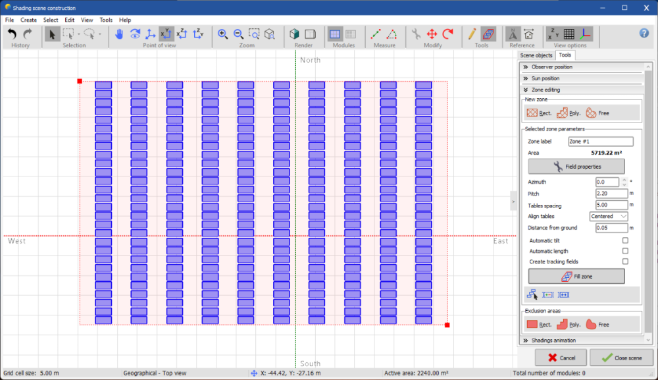Tick the Create tracking fields checkbox
Viewport: 658px width, 380px height.
coord(625,261)
